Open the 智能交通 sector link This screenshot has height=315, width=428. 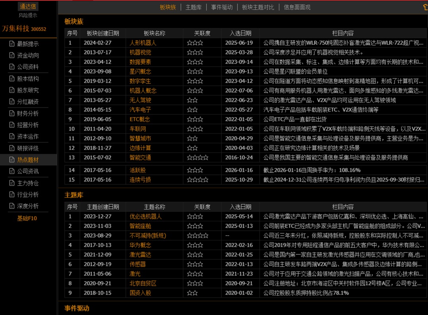[x=140, y=158]
